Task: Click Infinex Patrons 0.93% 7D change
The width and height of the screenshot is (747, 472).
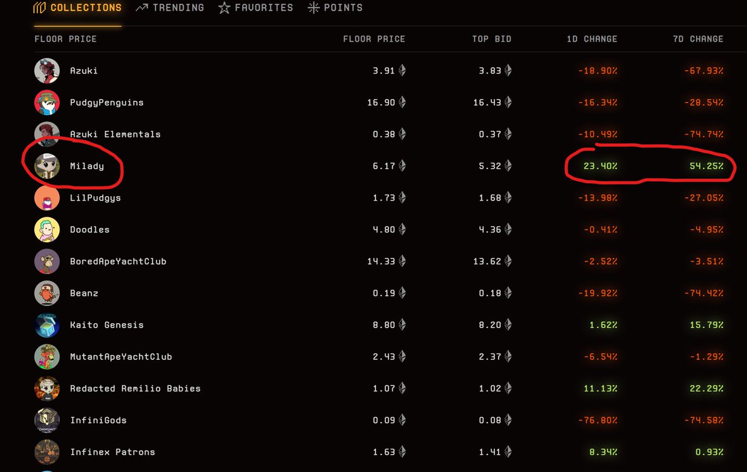Action: [x=709, y=452]
